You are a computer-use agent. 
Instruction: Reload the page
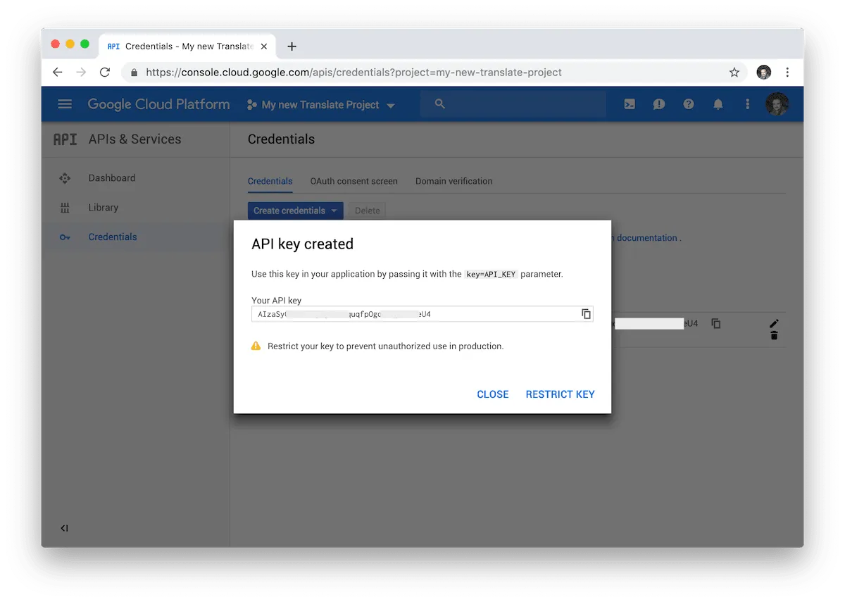pos(105,72)
